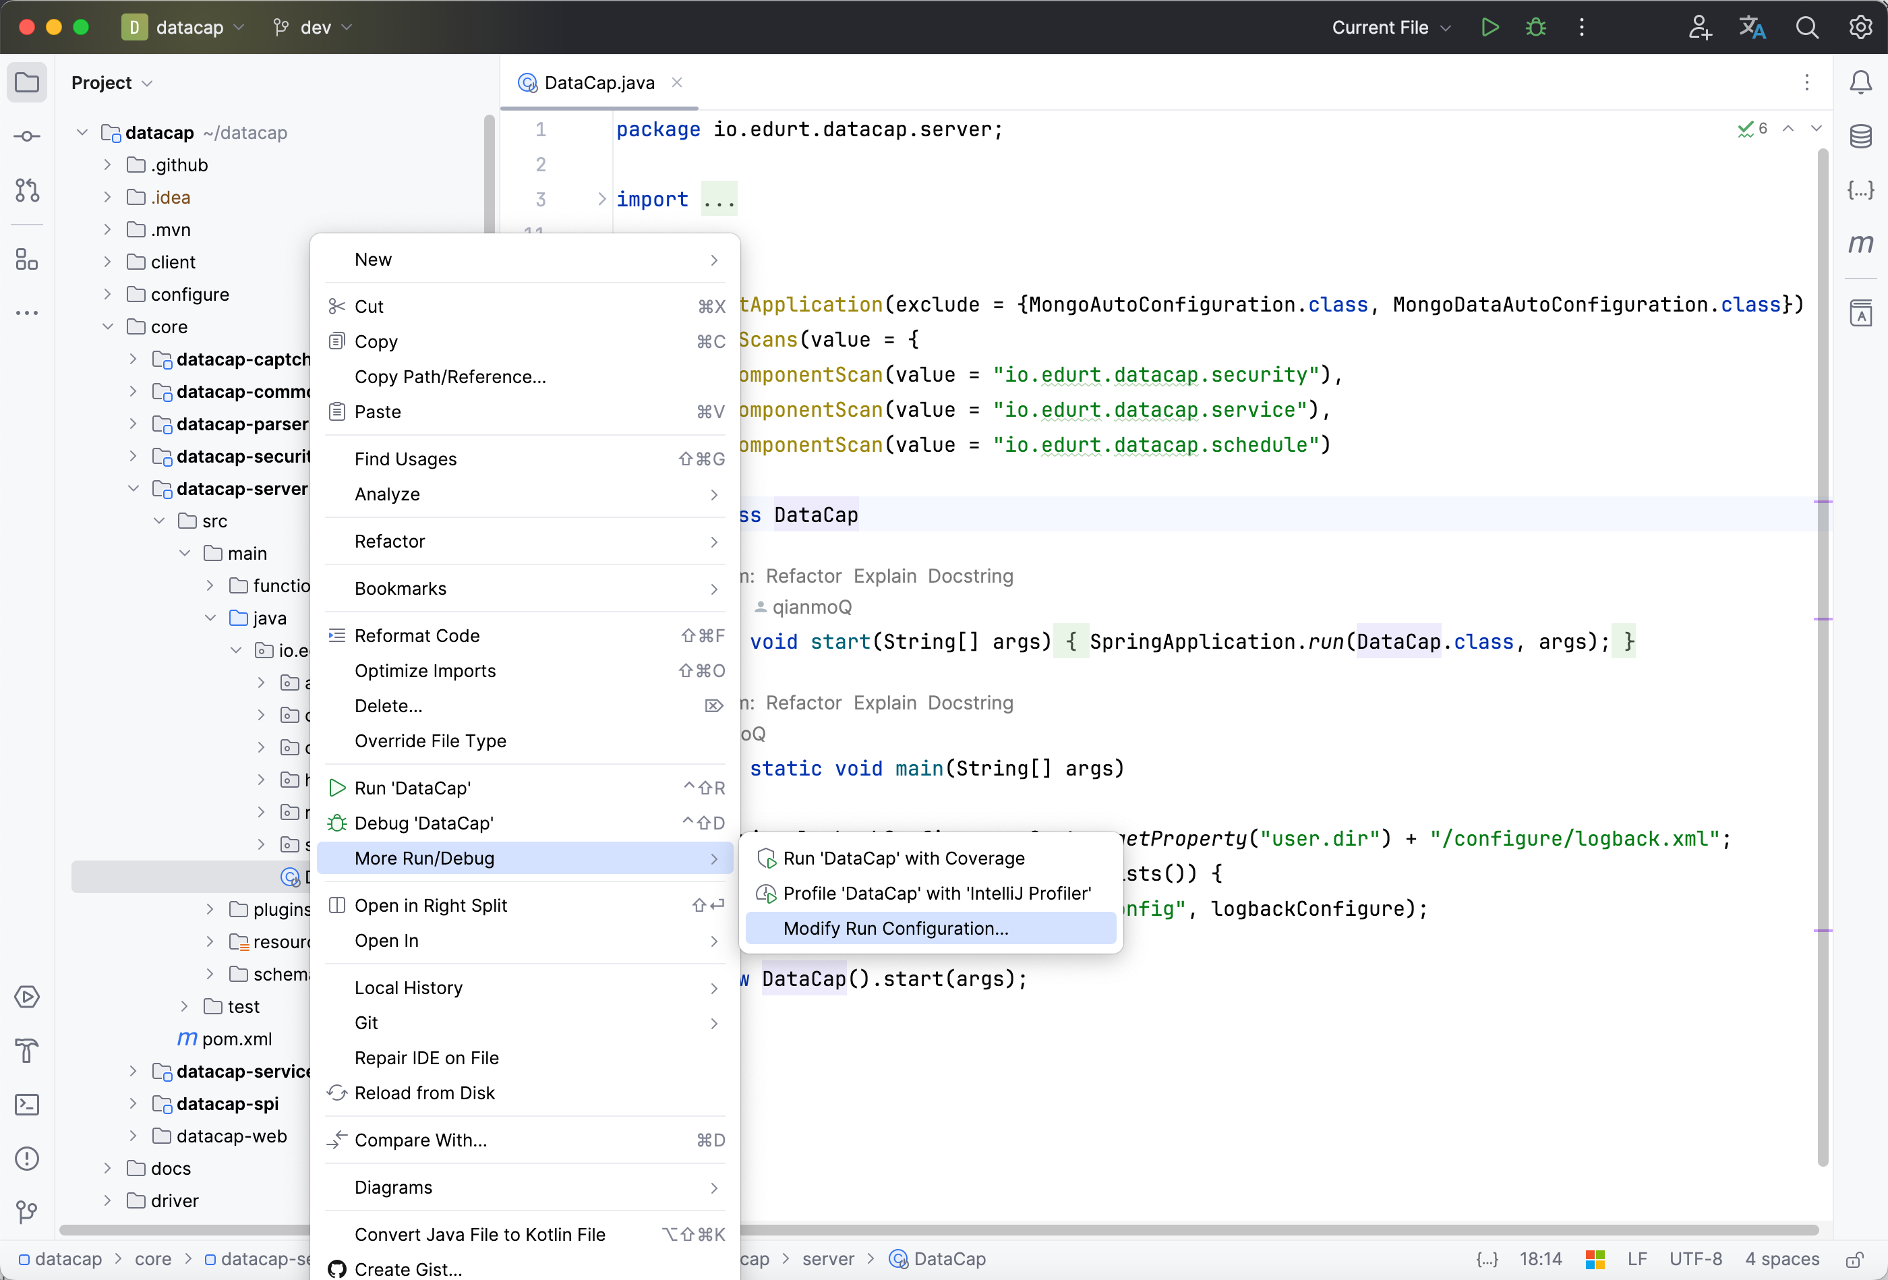Go to next highlighted error arrow
The height and width of the screenshot is (1280, 1888).
tap(1817, 128)
